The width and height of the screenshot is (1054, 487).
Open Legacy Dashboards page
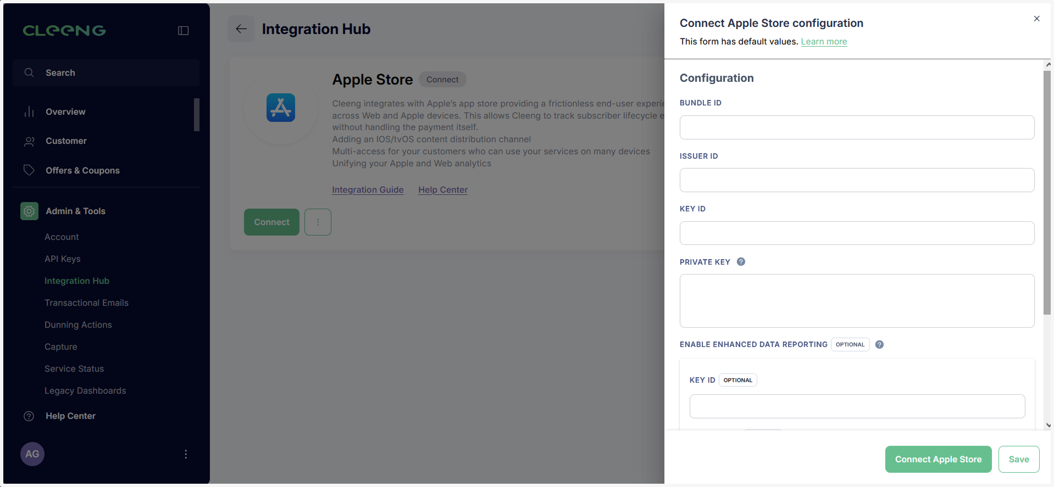[x=85, y=391]
